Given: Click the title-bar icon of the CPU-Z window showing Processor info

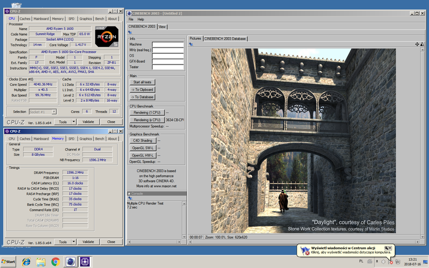Looking at the screenshot, I should (7, 11).
